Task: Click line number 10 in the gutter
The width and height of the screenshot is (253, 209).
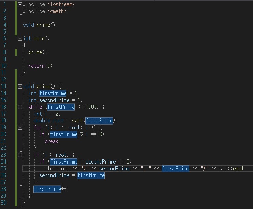Action: [x=3, y=66]
